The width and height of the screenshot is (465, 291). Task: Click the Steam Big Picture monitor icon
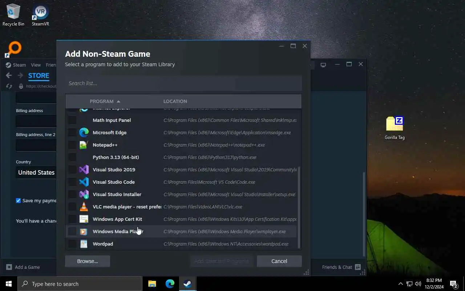coord(323,65)
